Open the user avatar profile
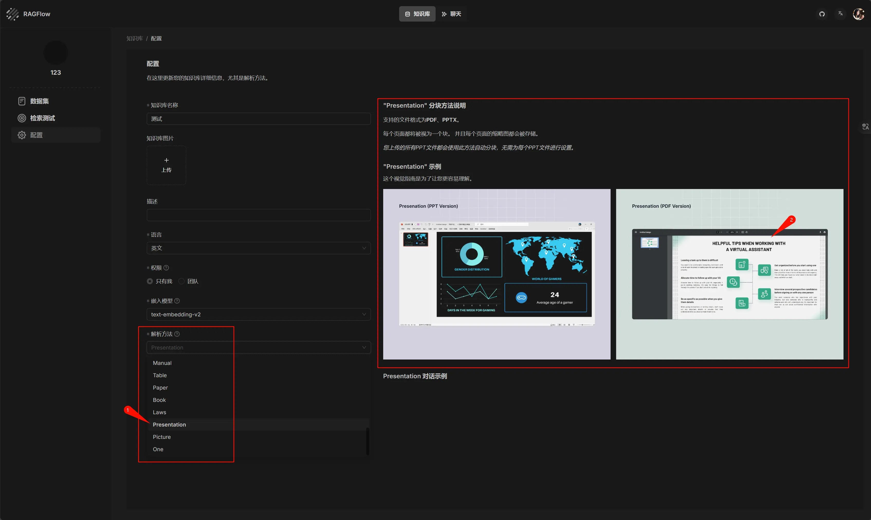Screen dimensions: 871x520 pyautogui.click(x=858, y=14)
